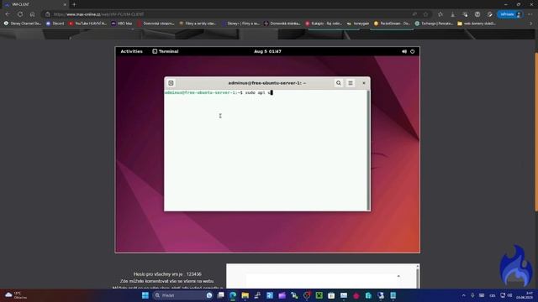Open a new browser tab with plus
Screen dimensions: 538x302
tap(74, 4)
